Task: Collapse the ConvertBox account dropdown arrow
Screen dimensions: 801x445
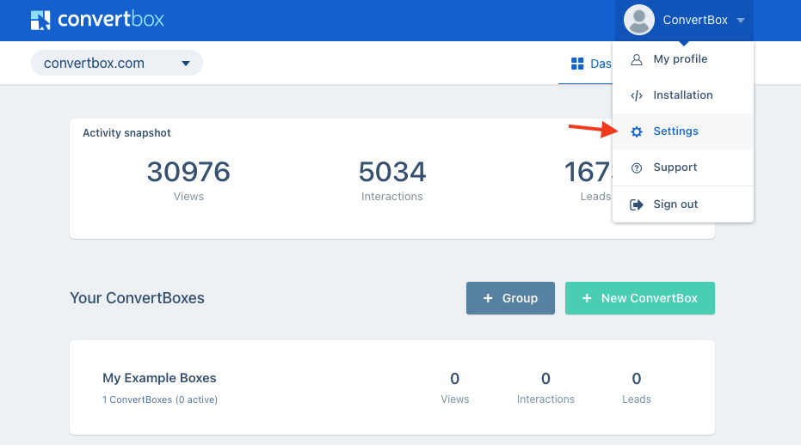Action: click(x=740, y=21)
